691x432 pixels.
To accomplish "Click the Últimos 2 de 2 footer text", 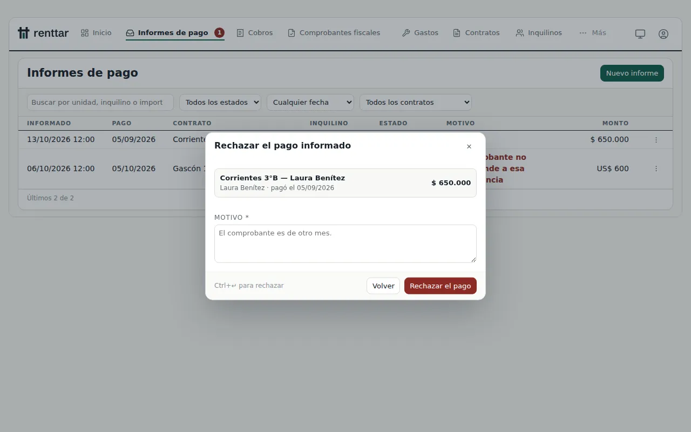I will tap(51, 198).
